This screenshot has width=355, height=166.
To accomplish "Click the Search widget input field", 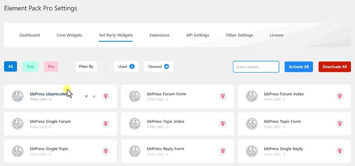I will pyautogui.click(x=256, y=67).
